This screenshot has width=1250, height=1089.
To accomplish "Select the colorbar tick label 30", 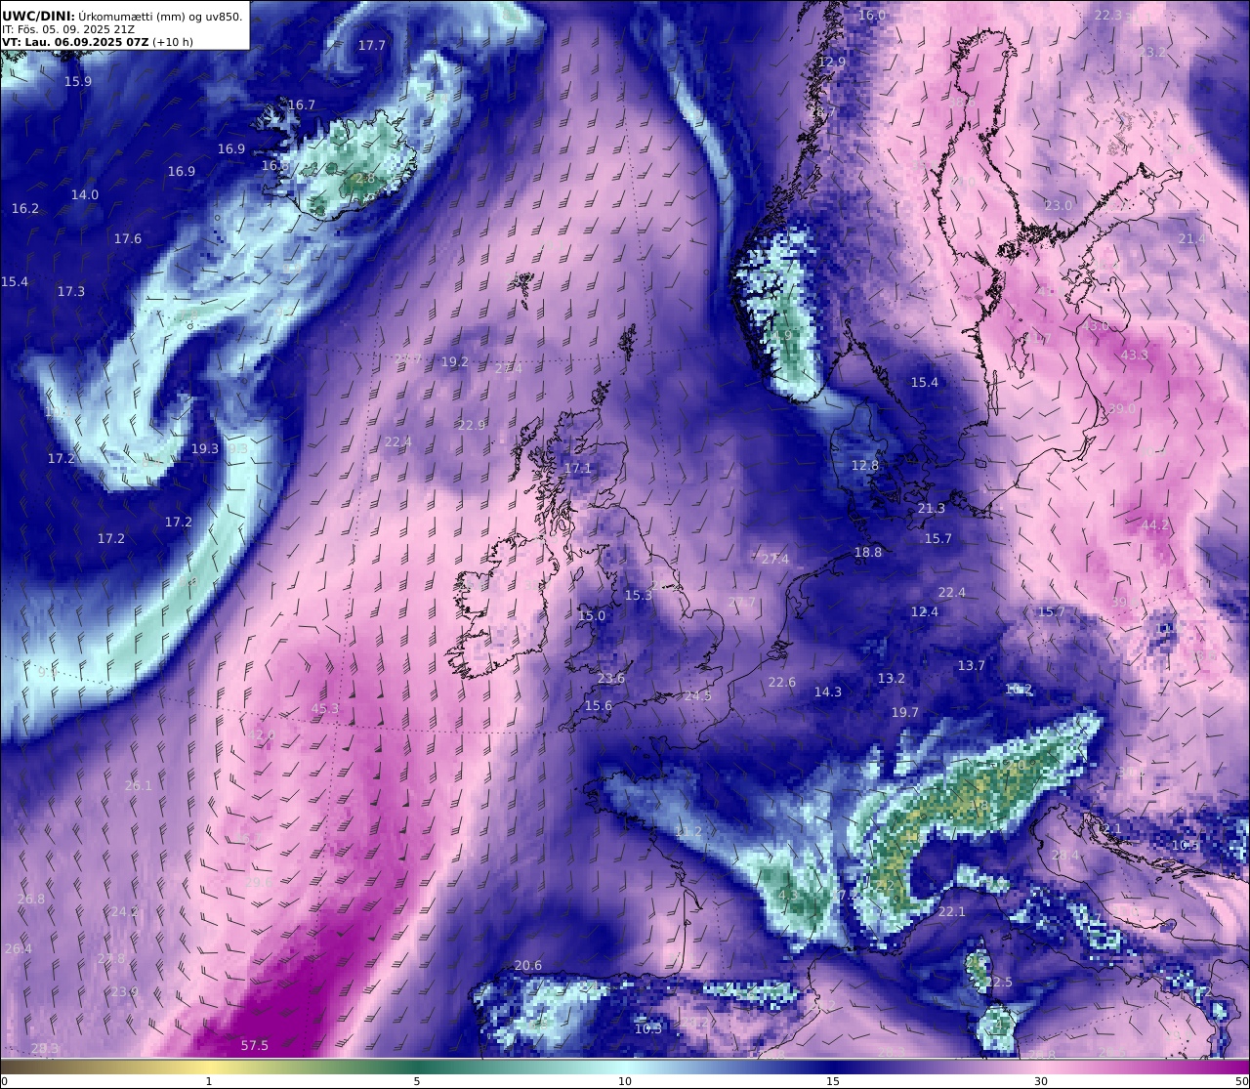I will point(1041,1081).
